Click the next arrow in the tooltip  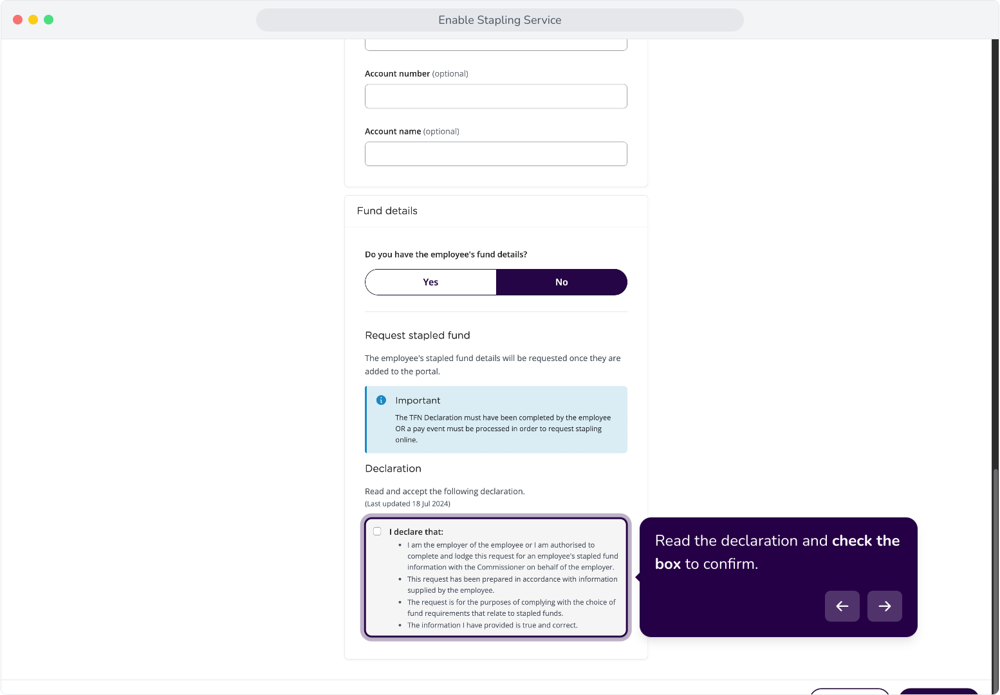click(x=884, y=606)
